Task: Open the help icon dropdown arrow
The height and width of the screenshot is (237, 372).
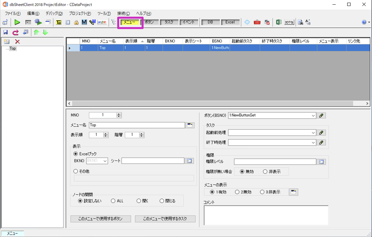Action: pyautogui.click(x=369, y=22)
